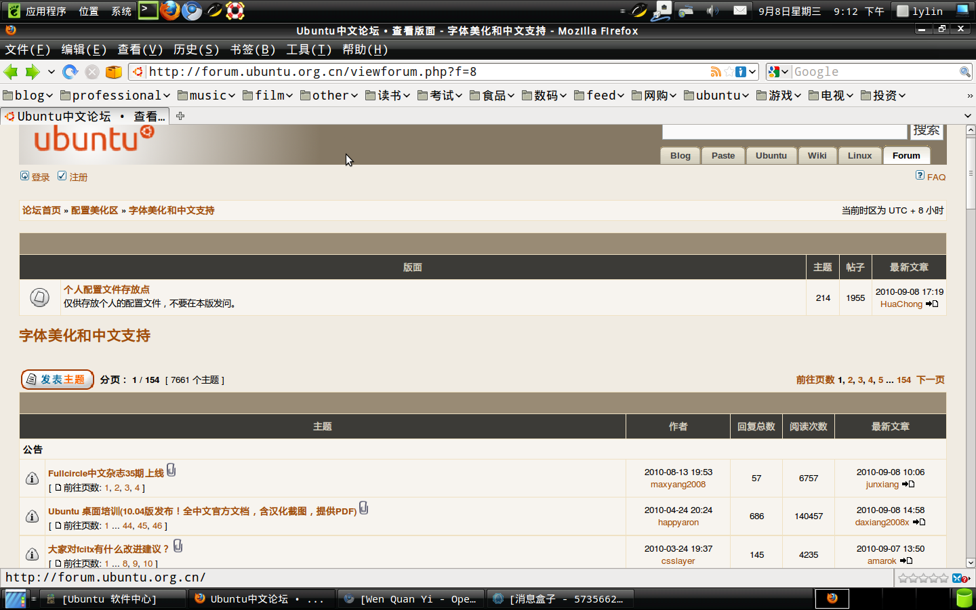This screenshot has width=976, height=610.
Task: Click the page vertical scrollbar thumb
Action: (x=970, y=174)
